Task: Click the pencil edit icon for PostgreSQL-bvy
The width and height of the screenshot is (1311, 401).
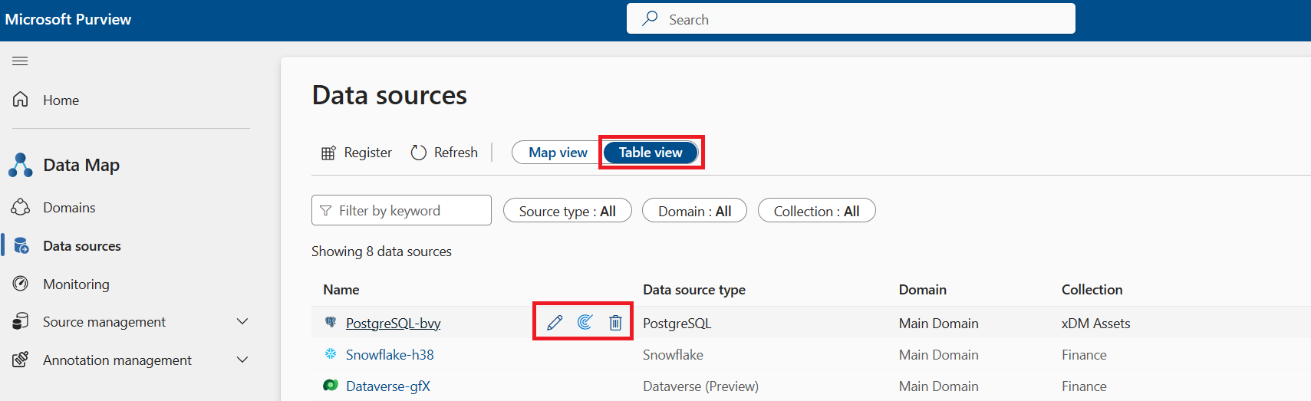Action: [x=555, y=323]
